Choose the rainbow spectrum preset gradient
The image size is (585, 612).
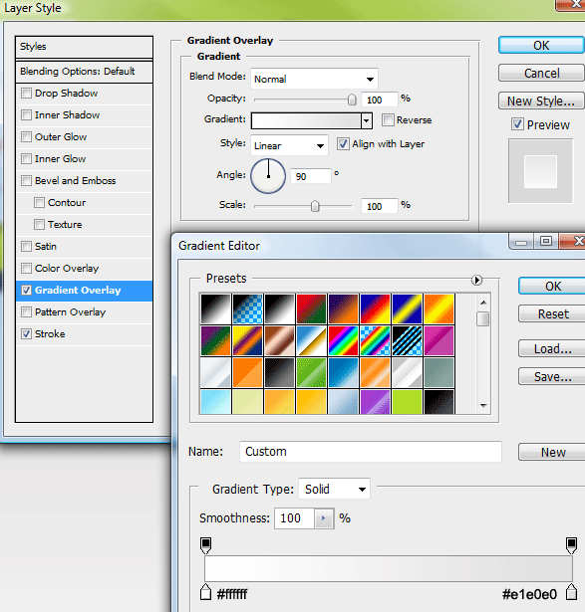coord(343,340)
